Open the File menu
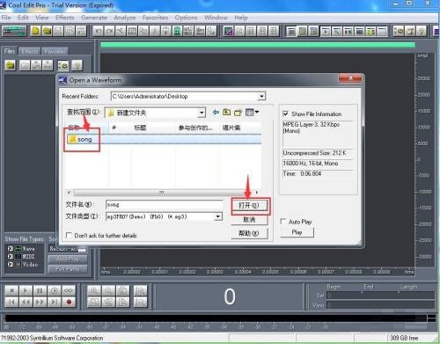The width and height of the screenshot is (440, 344). (x=6, y=18)
